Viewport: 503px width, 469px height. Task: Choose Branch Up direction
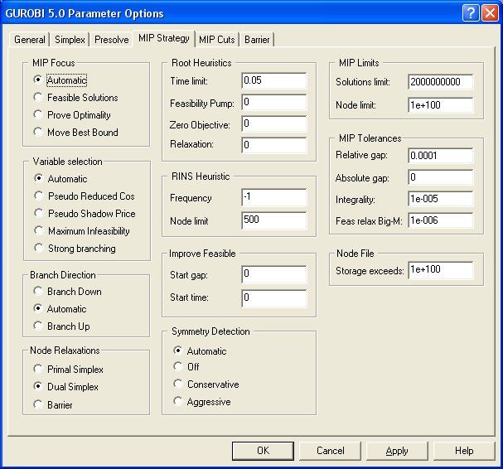point(61,326)
